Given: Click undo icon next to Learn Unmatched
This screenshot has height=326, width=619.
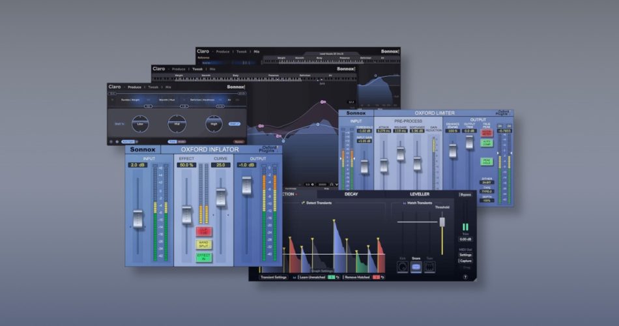Looking at the screenshot, I should [x=338, y=277].
